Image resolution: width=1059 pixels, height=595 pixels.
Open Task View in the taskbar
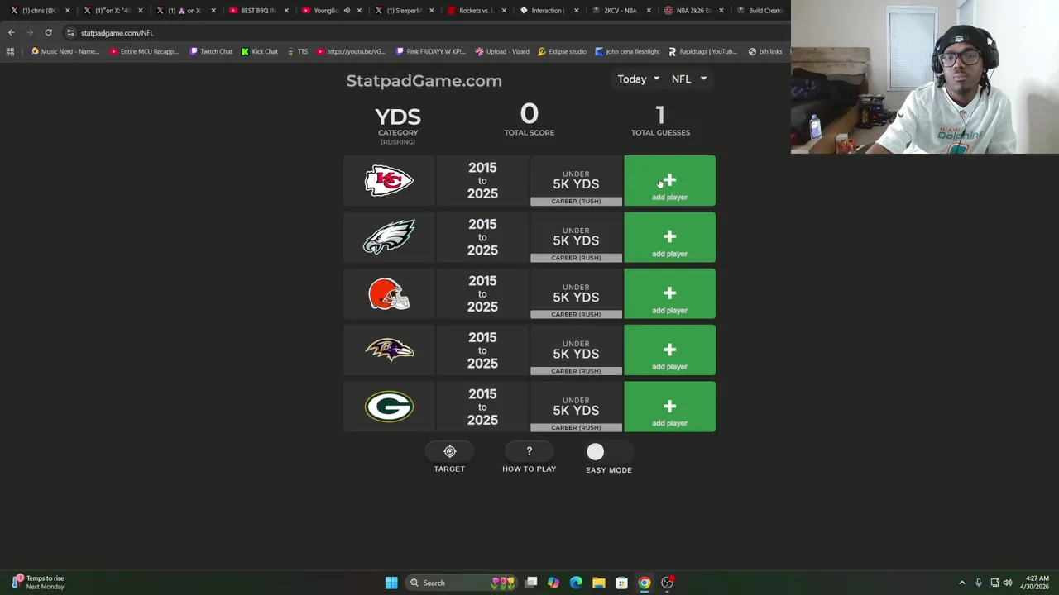click(x=531, y=583)
